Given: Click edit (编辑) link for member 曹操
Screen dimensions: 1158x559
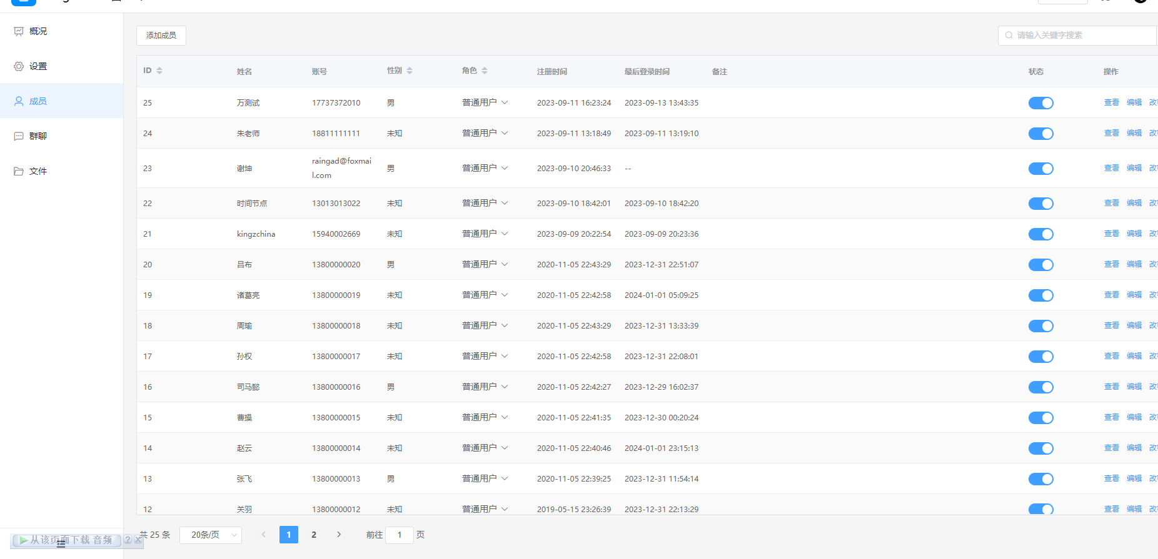Looking at the screenshot, I should 1134,417.
